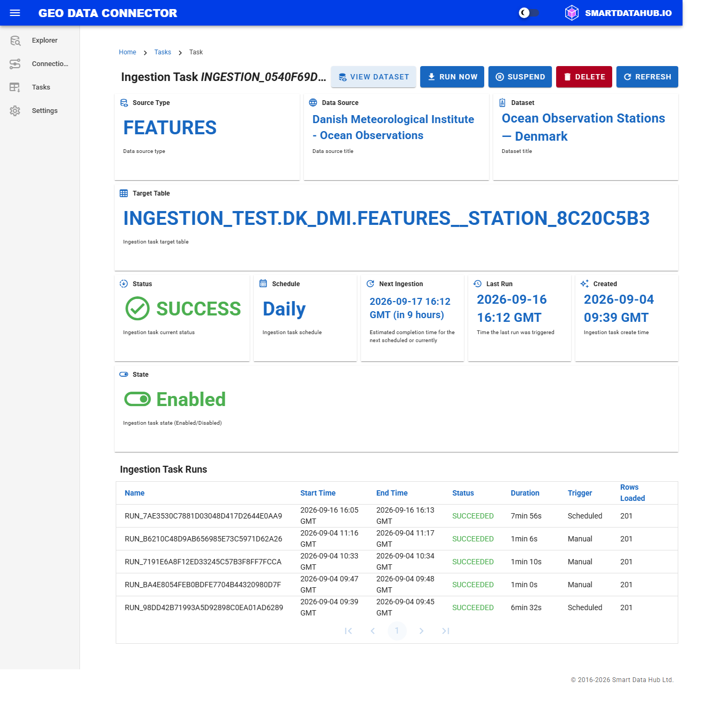The height and width of the screenshot is (705, 714).
Task: Click the Settings gear icon
Action: 15,111
